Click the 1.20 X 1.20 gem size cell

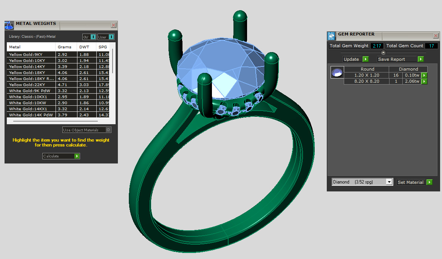pyautogui.click(x=366, y=75)
